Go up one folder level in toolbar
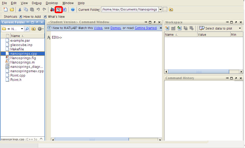 [x=171, y=10]
